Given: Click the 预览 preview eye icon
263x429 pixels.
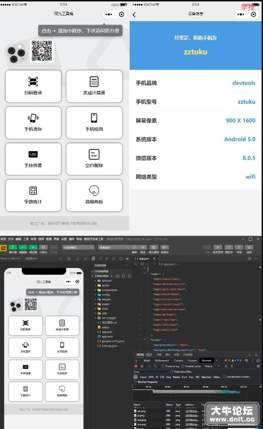Looking at the screenshot, I should click(143, 247).
